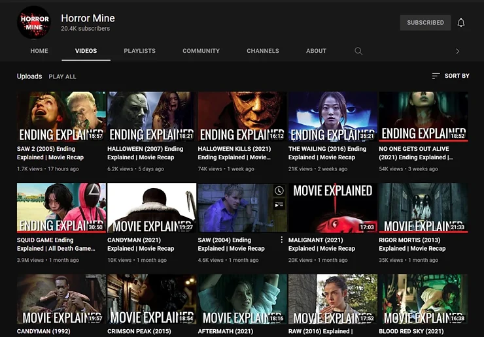The width and height of the screenshot is (484, 337).
Task: Open MALIGNANT (2021) video thumbnail
Action: coord(333,208)
